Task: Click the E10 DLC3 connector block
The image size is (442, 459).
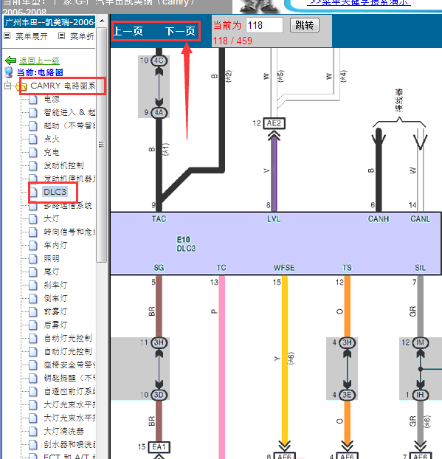Action: pos(275,244)
